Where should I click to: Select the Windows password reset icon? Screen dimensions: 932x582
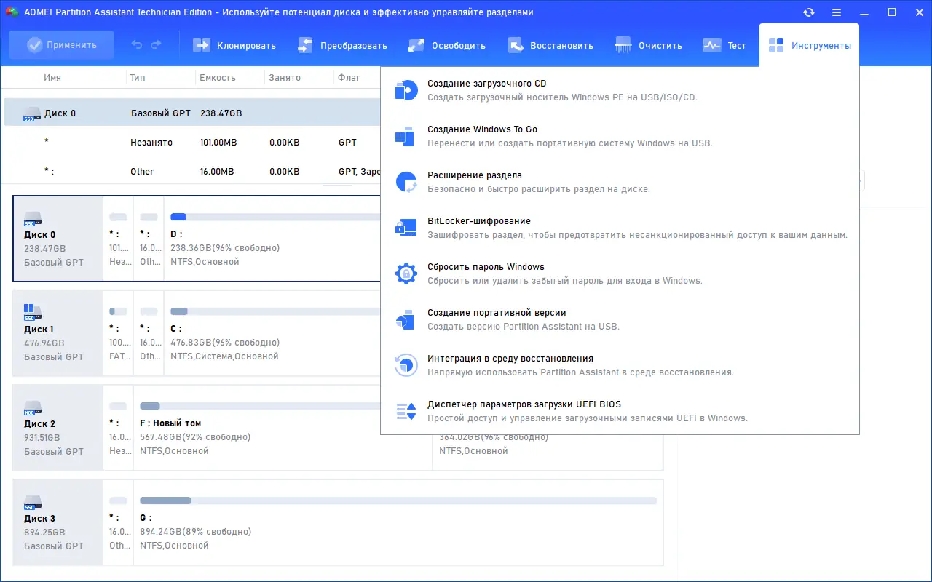406,274
